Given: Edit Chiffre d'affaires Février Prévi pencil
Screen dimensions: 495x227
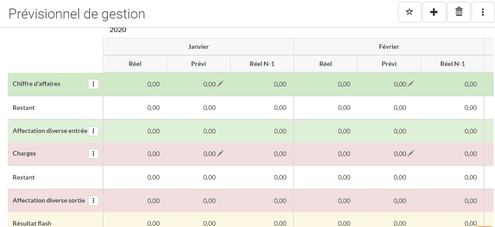Looking at the screenshot, I should [x=411, y=84].
